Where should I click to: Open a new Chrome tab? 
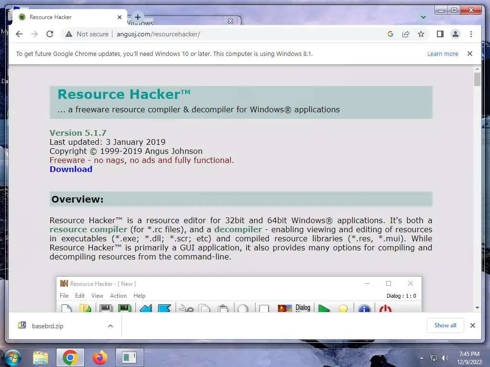point(138,17)
